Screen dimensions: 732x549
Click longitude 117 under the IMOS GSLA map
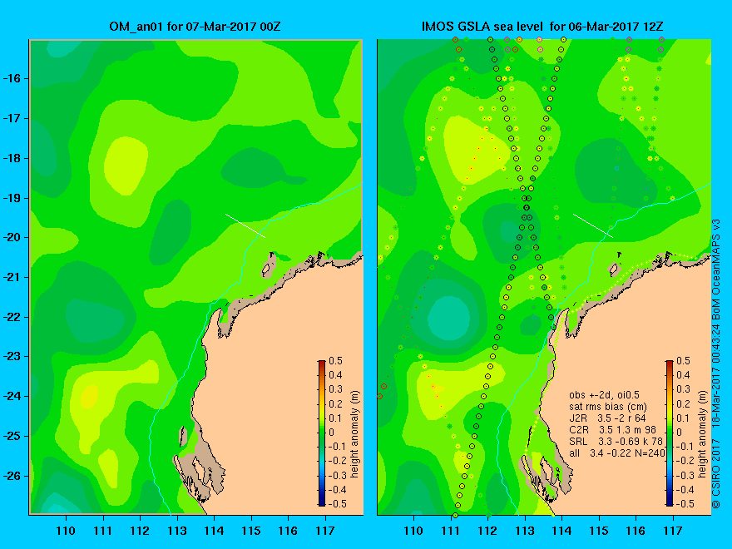673,531
